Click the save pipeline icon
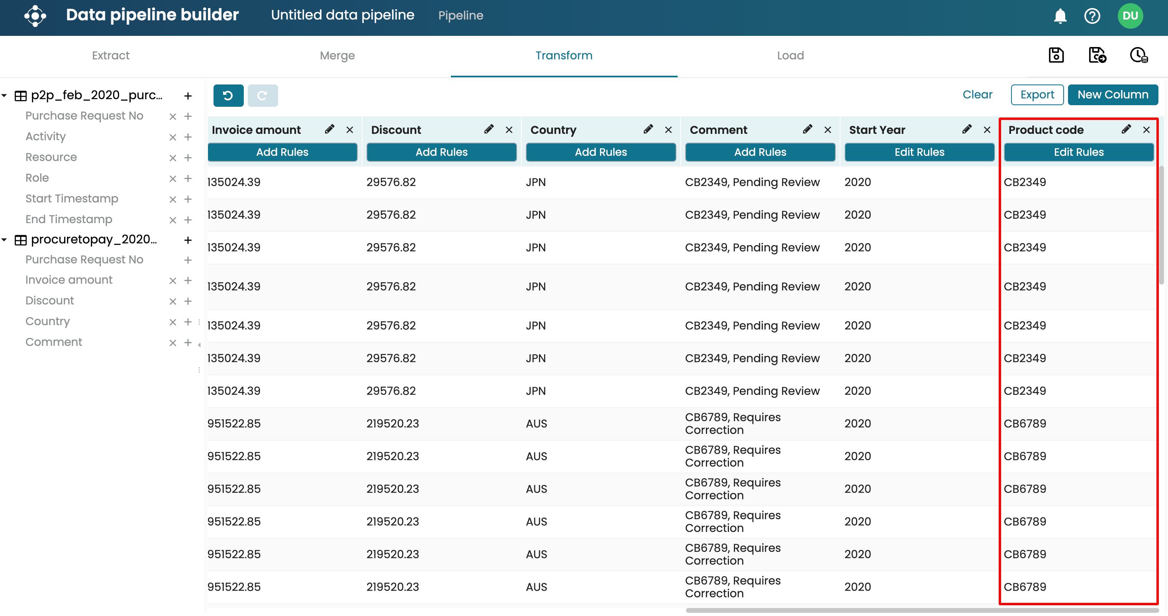 [1056, 55]
